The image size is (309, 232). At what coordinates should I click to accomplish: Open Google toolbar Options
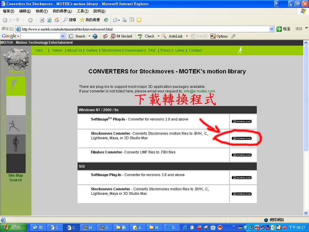click(x=219, y=36)
